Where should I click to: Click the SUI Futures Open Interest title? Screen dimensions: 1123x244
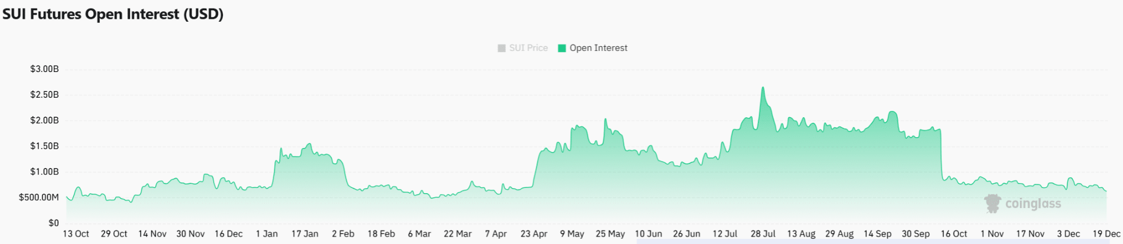113,14
